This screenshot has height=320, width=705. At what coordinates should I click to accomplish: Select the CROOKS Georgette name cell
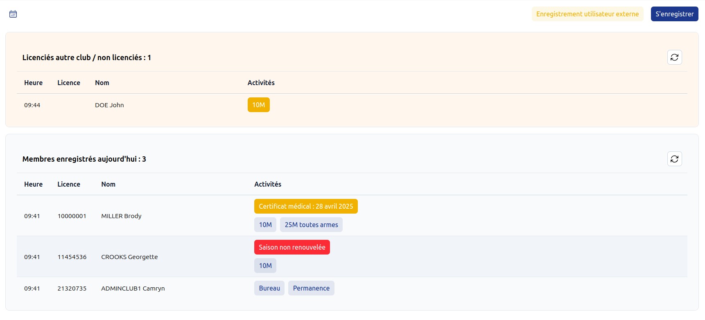click(129, 257)
